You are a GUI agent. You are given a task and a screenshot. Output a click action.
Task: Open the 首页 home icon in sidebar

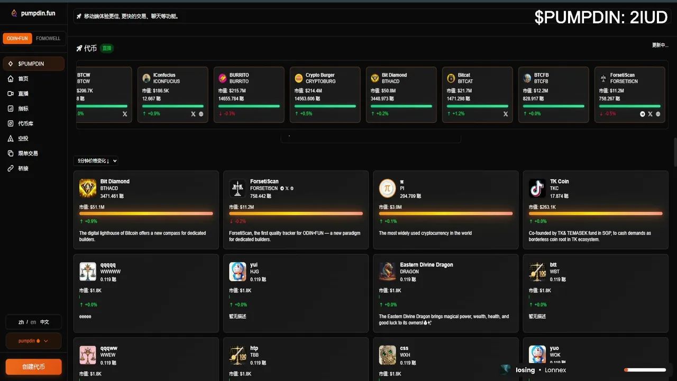(x=11, y=79)
